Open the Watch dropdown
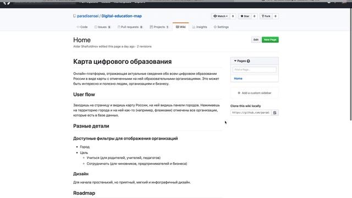This screenshot has height=198, width=352. [221, 16]
